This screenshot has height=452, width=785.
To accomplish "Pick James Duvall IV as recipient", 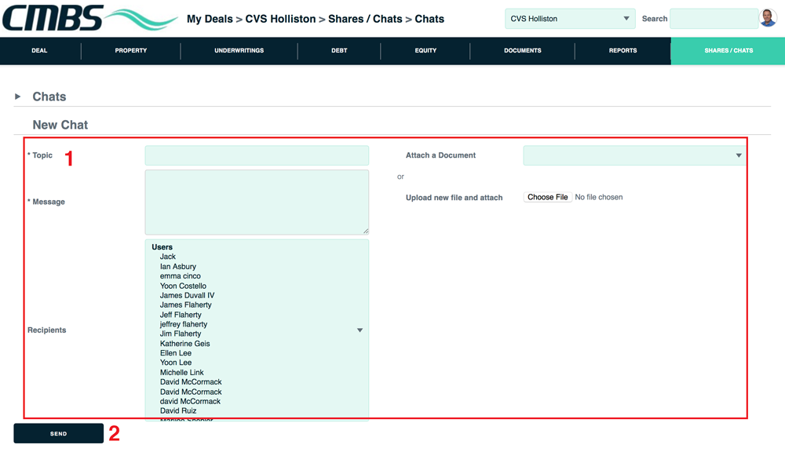I will (x=188, y=295).
